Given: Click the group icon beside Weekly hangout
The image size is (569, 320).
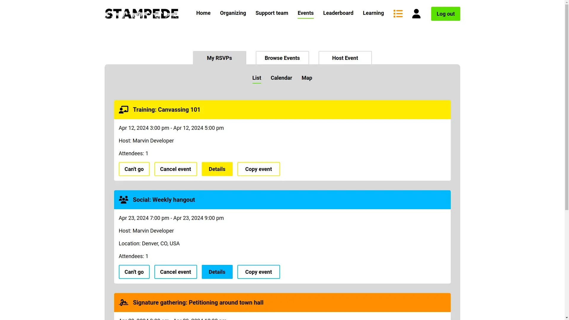Looking at the screenshot, I should tap(124, 200).
